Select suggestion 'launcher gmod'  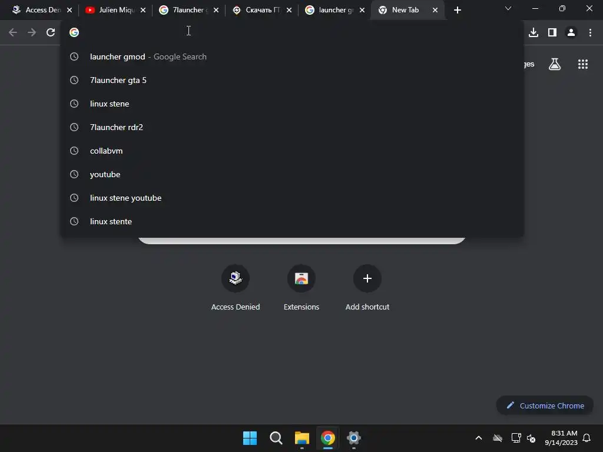(292, 56)
